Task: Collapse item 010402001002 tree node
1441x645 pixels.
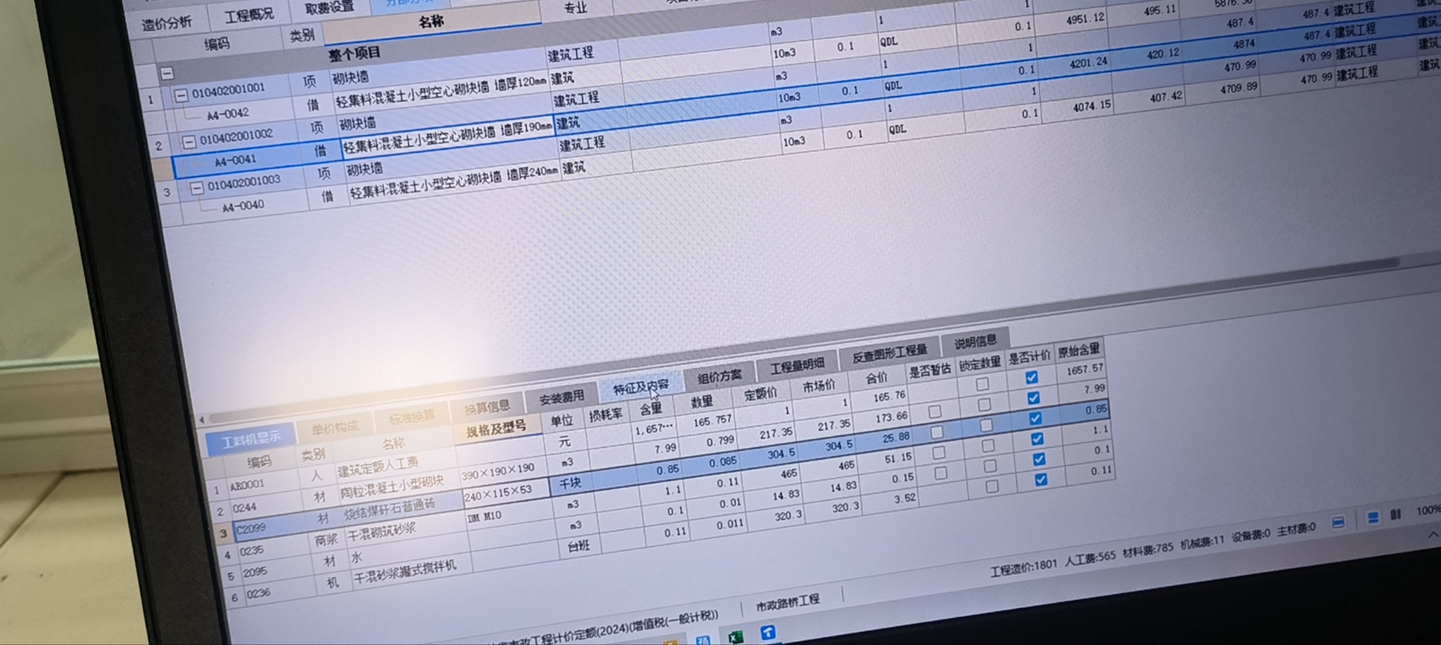Action: pos(189,141)
